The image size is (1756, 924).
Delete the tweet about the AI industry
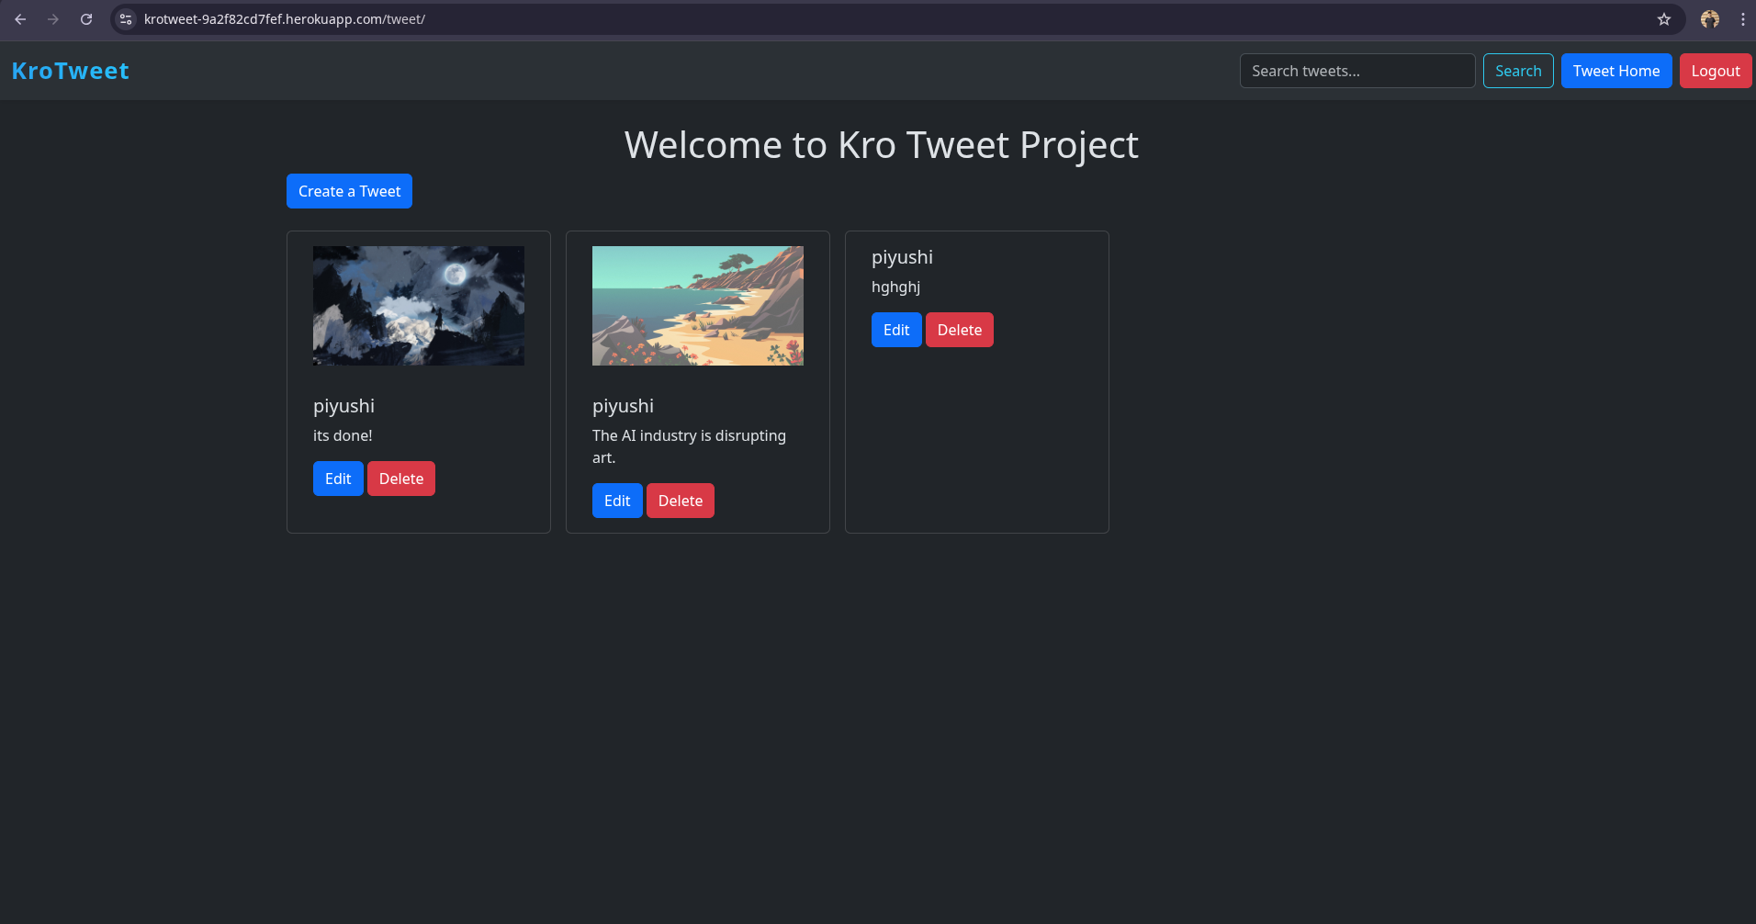(x=680, y=500)
